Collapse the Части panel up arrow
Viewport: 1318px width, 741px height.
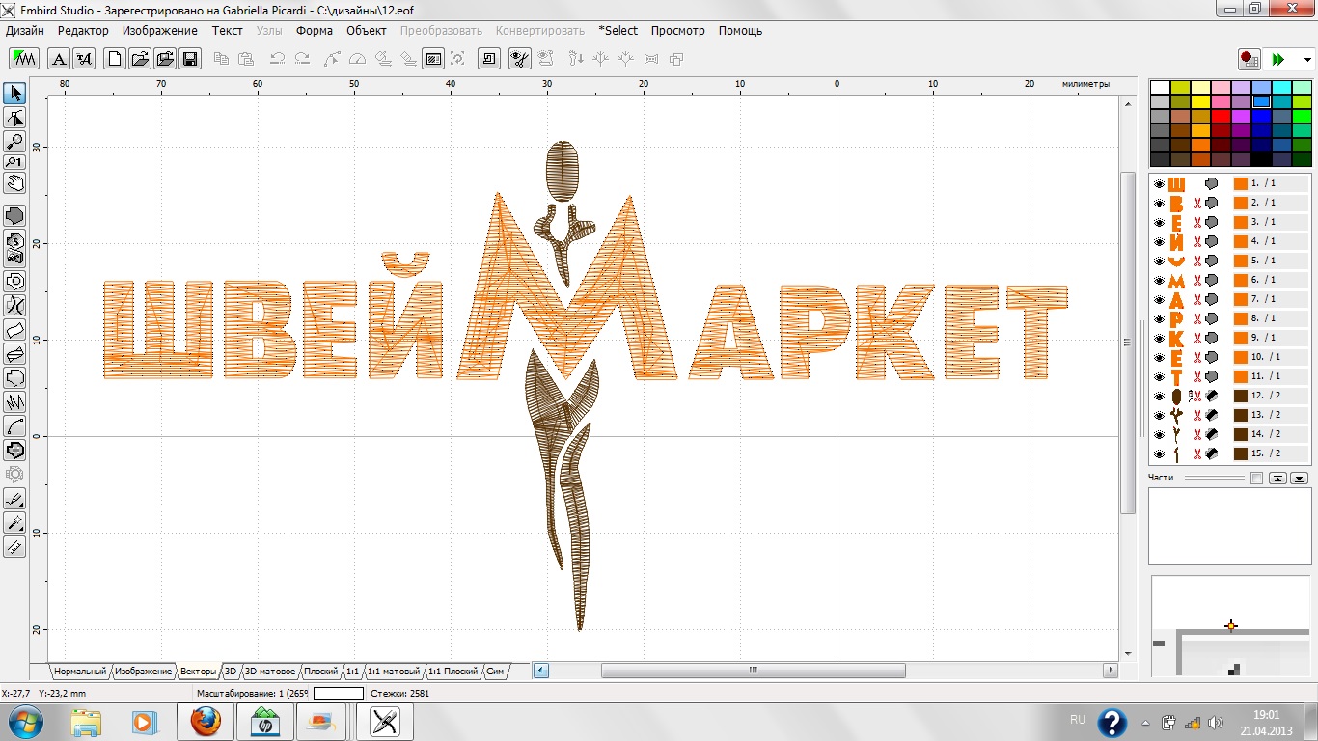tap(1277, 479)
